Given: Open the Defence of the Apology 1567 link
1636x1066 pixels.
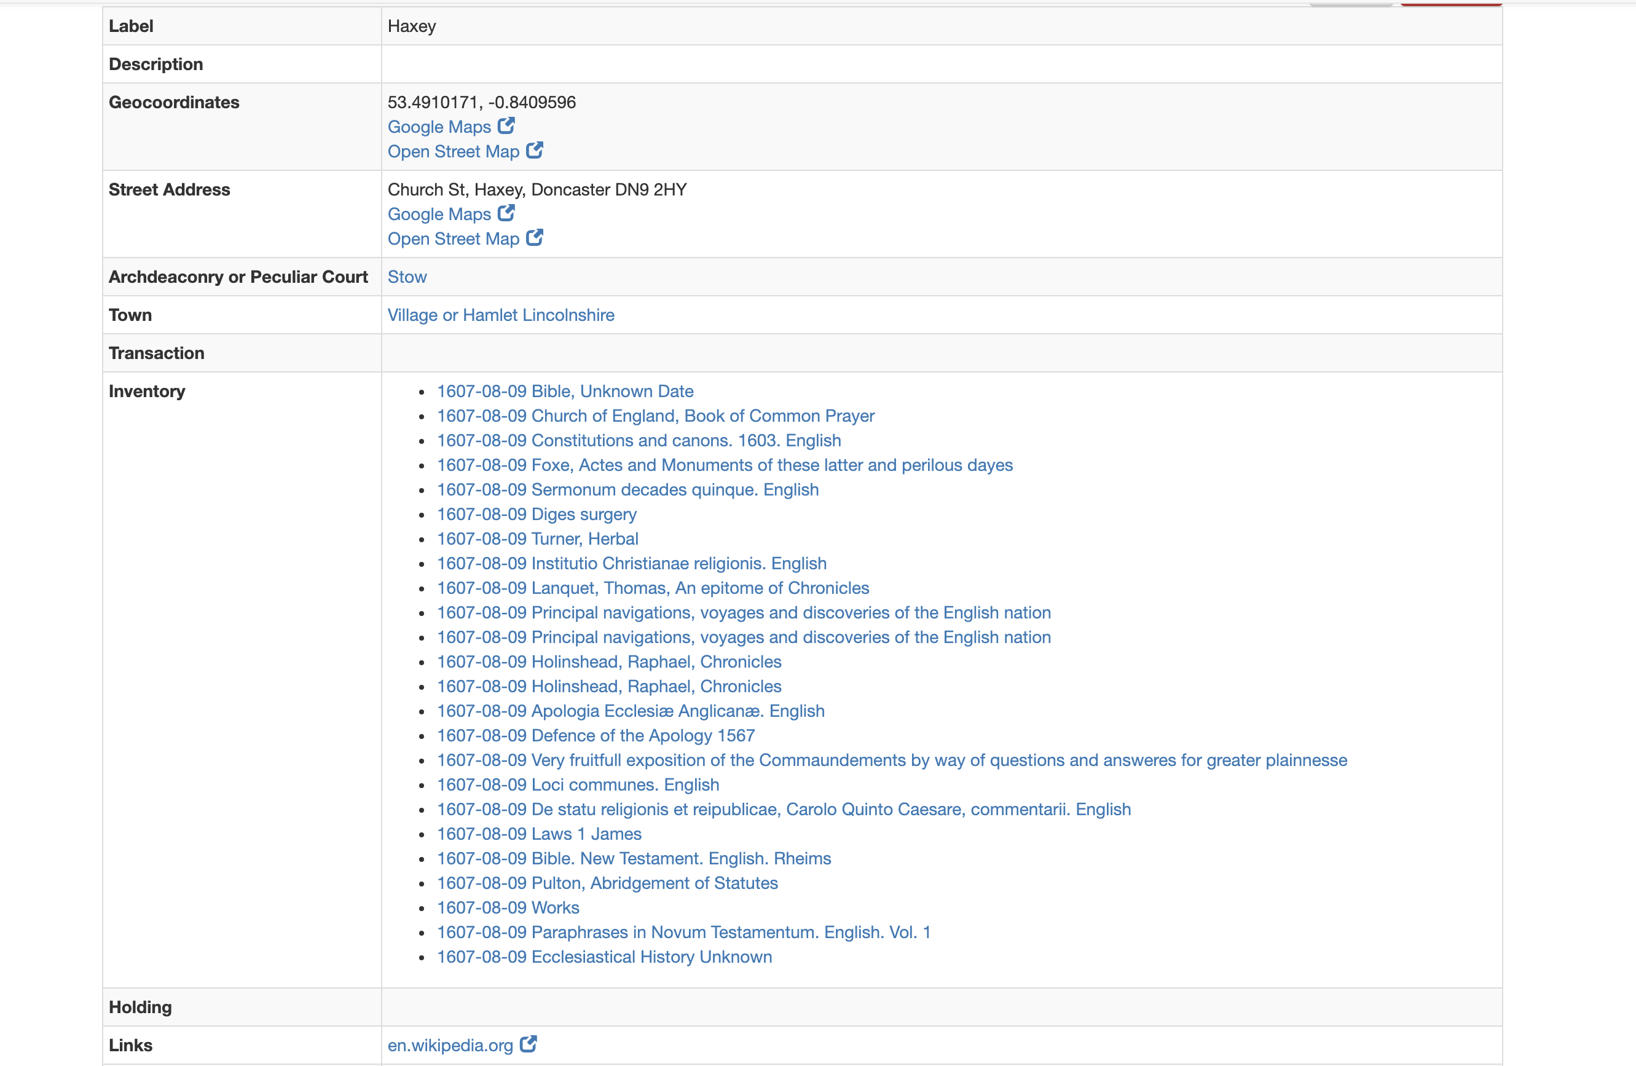Looking at the screenshot, I should [x=594, y=735].
